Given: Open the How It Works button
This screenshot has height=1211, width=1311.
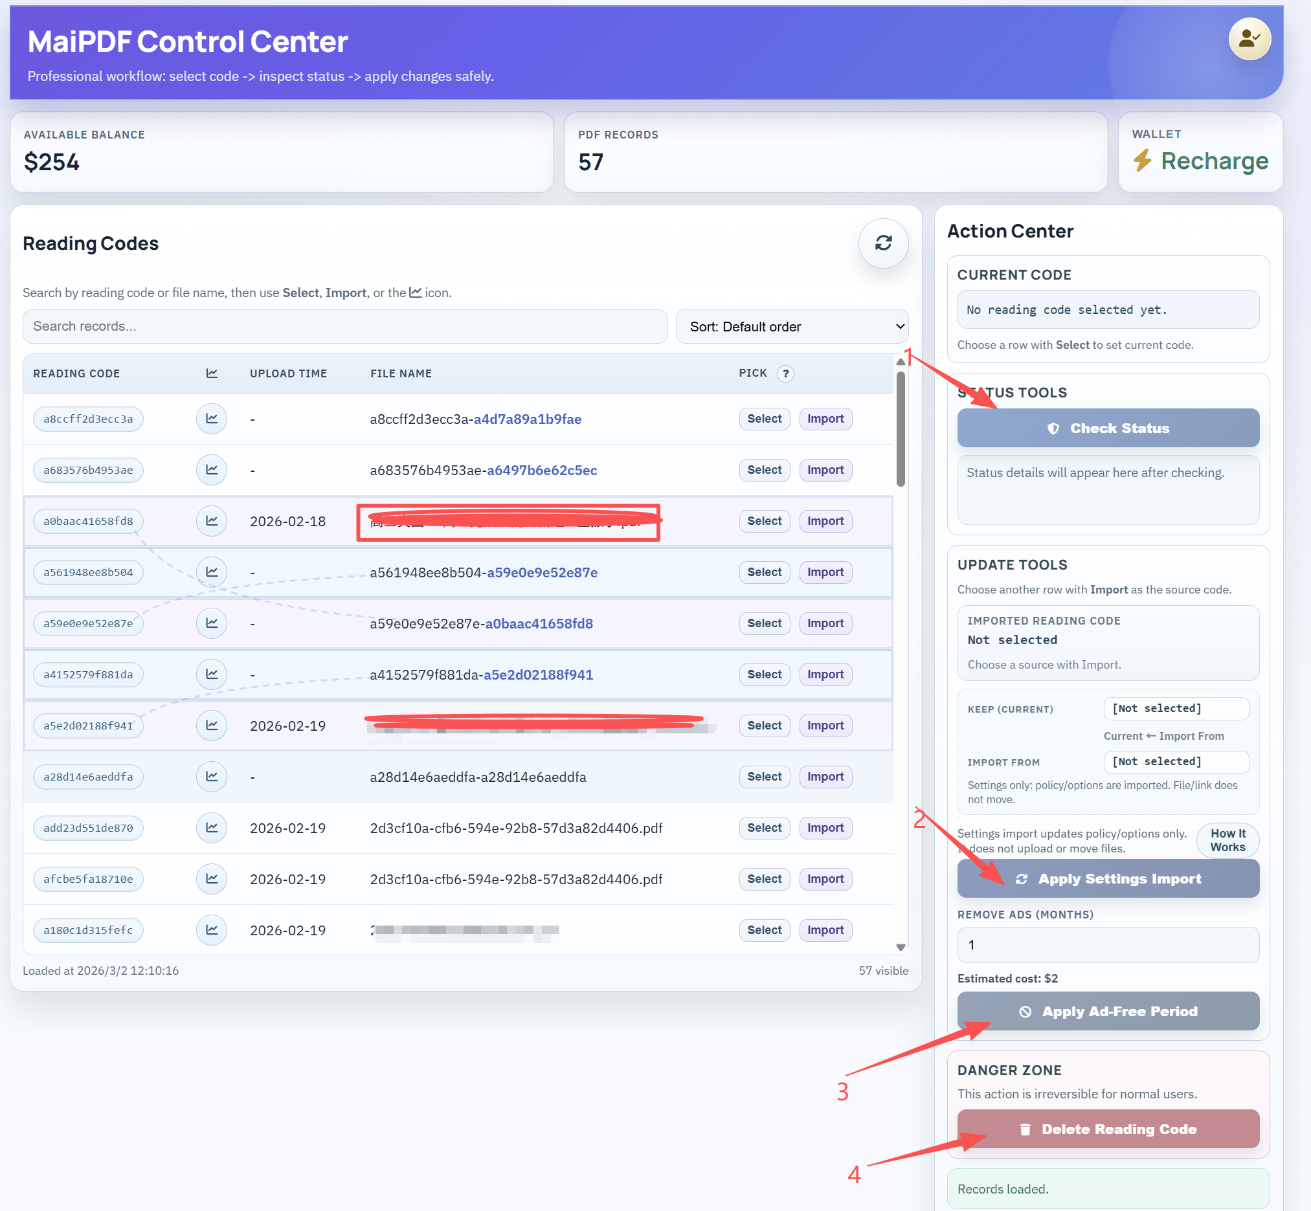Looking at the screenshot, I should [x=1227, y=840].
